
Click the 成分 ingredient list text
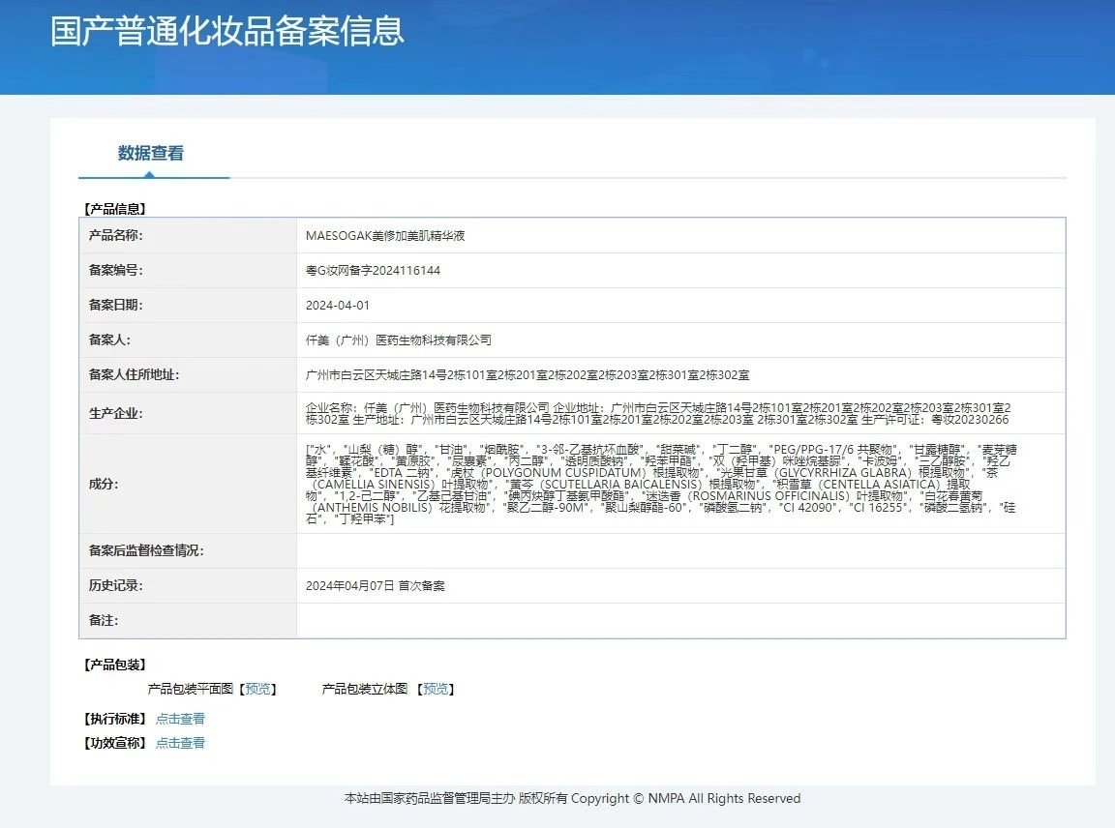point(661,484)
